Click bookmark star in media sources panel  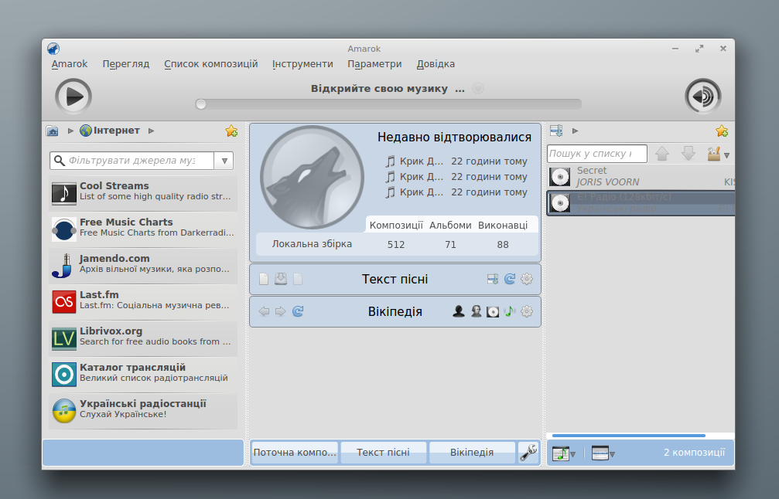click(x=231, y=131)
